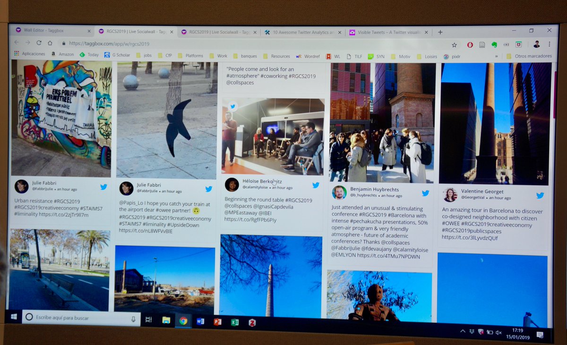The height and width of the screenshot is (345, 567).
Task: Open the Today bookmark
Action: pyautogui.click(x=89, y=55)
